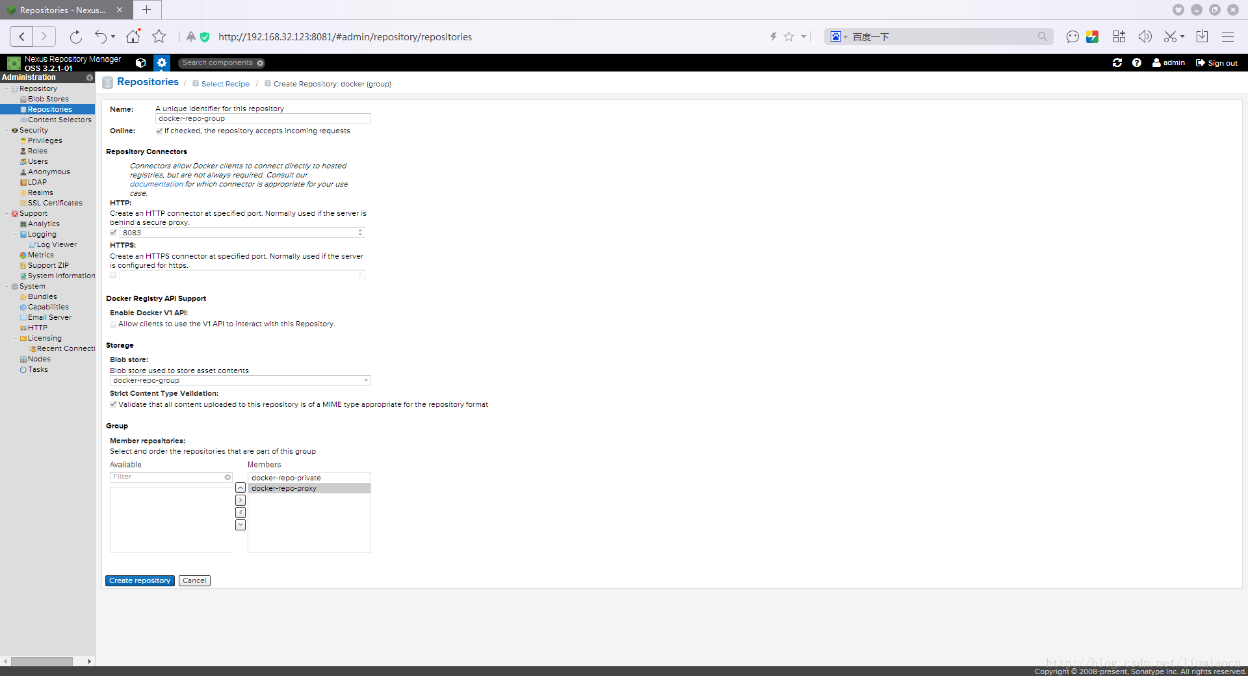The height and width of the screenshot is (676, 1248).
Task: Open Roles under Security
Action: click(x=37, y=151)
